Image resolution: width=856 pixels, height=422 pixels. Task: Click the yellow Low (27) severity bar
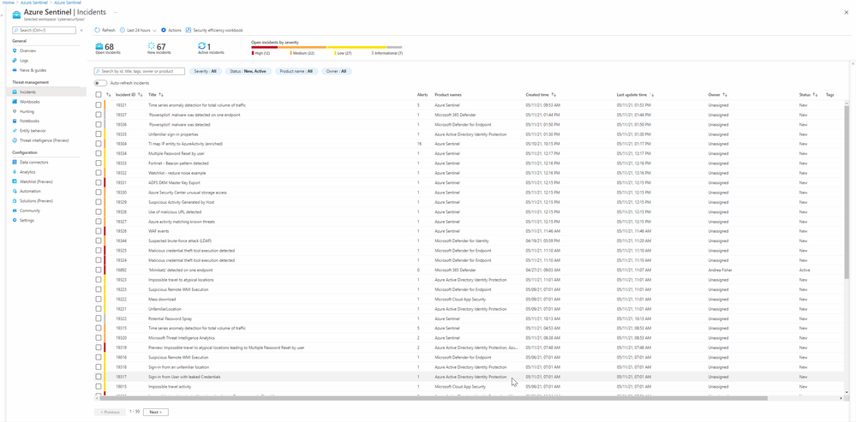(x=356, y=47)
